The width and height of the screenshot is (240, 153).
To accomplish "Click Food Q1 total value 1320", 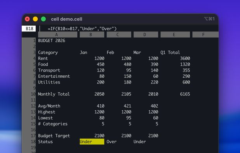I will [x=185, y=64].
